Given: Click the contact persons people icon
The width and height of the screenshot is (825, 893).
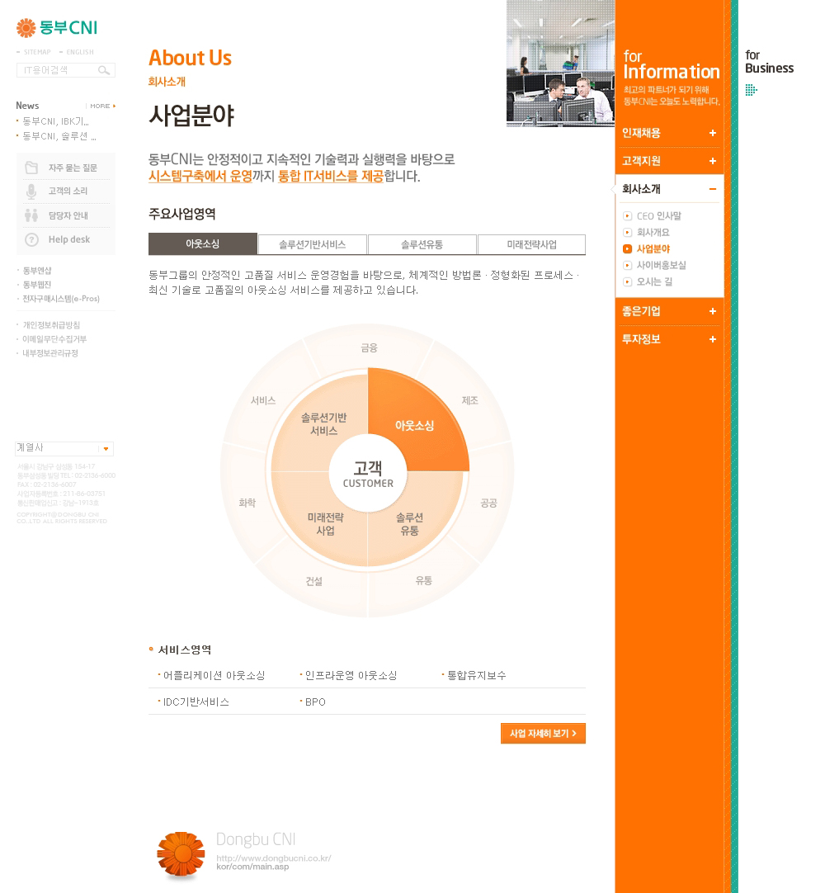Looking at the screenshot, I should [x=31, y=215].
